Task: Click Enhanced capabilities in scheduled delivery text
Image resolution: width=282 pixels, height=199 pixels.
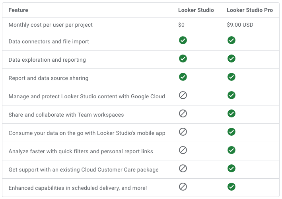Action: pos(78,188)
